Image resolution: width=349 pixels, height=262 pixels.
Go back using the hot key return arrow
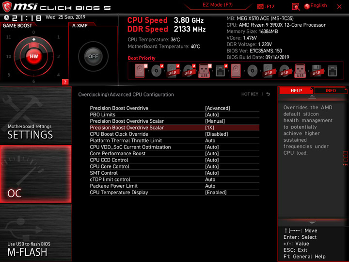(268, 94)
